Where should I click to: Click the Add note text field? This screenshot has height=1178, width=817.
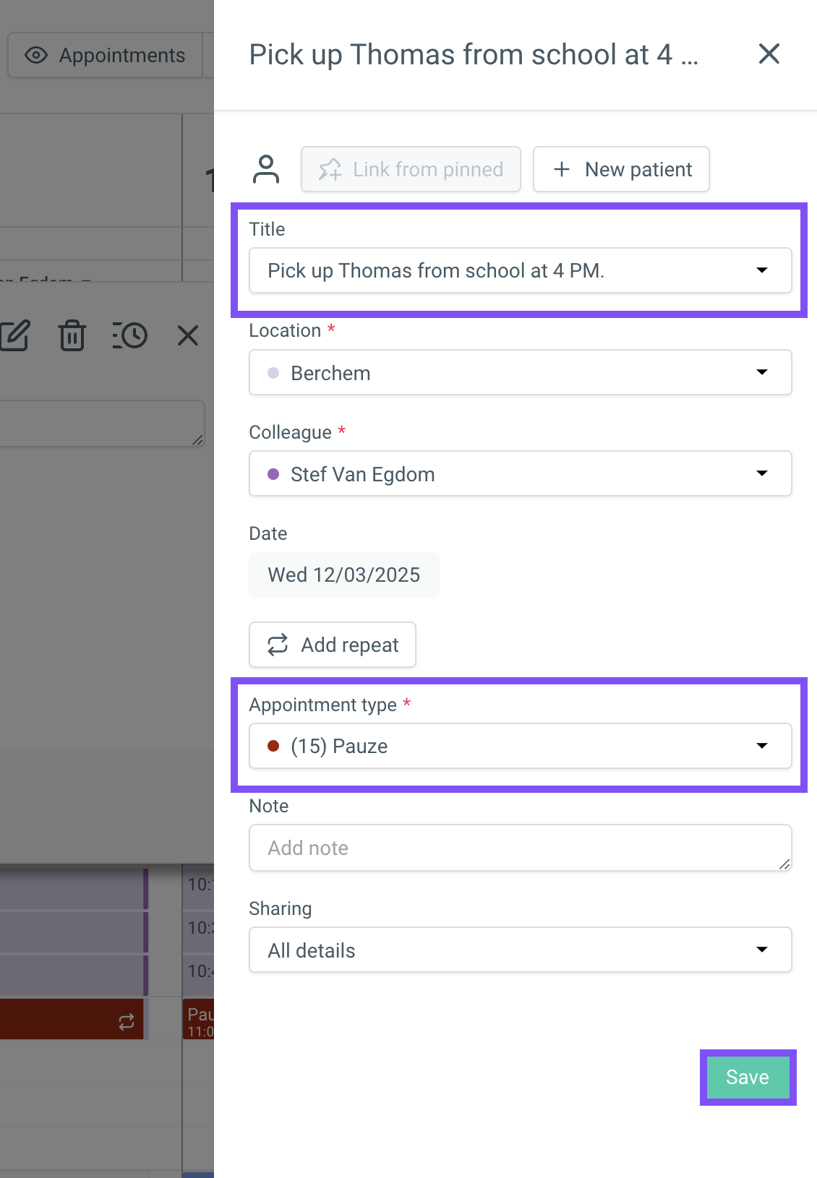tap(520, 848)
